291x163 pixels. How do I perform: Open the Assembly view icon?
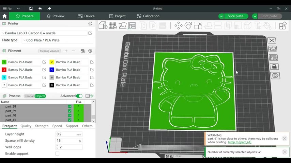282,25
